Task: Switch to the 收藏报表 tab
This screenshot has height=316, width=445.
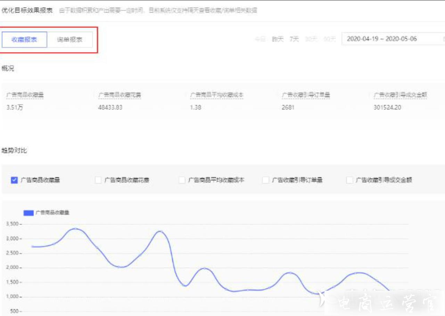Action: 24,40
